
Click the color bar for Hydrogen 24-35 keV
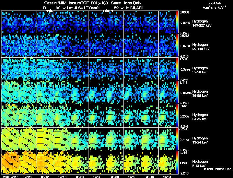click(x=177, y=116)
